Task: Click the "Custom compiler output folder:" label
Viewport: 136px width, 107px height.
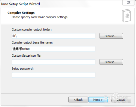Action: (32, 30)
